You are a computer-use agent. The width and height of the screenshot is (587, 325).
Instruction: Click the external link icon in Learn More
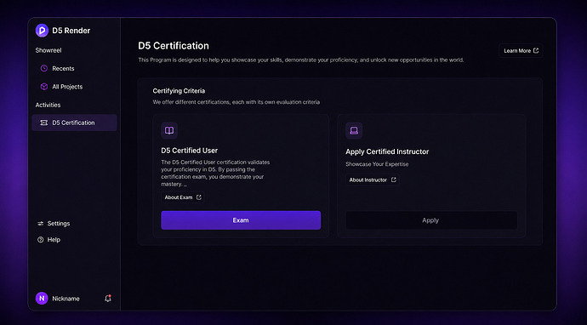[536, 50]
